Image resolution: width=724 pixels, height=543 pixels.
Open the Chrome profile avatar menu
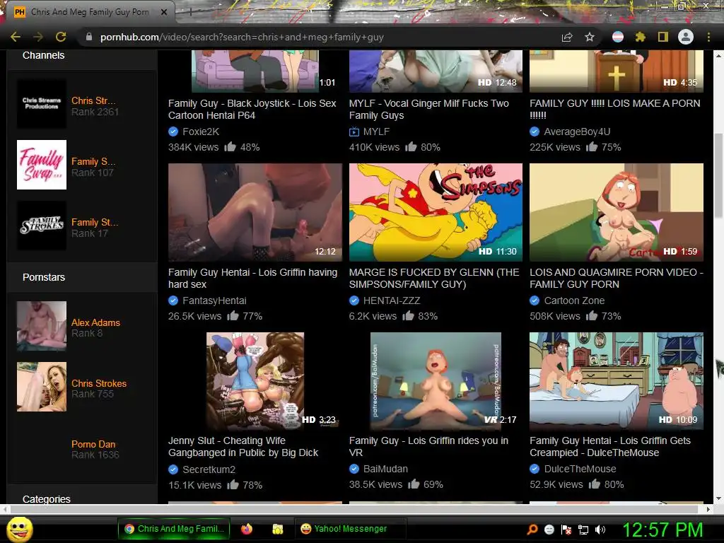686,37
